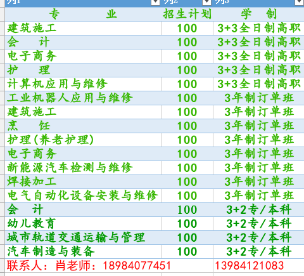Select 建筑施工 cell in the 3年制订单班 row
Screen dimensions: 304x276
[83, 112]
